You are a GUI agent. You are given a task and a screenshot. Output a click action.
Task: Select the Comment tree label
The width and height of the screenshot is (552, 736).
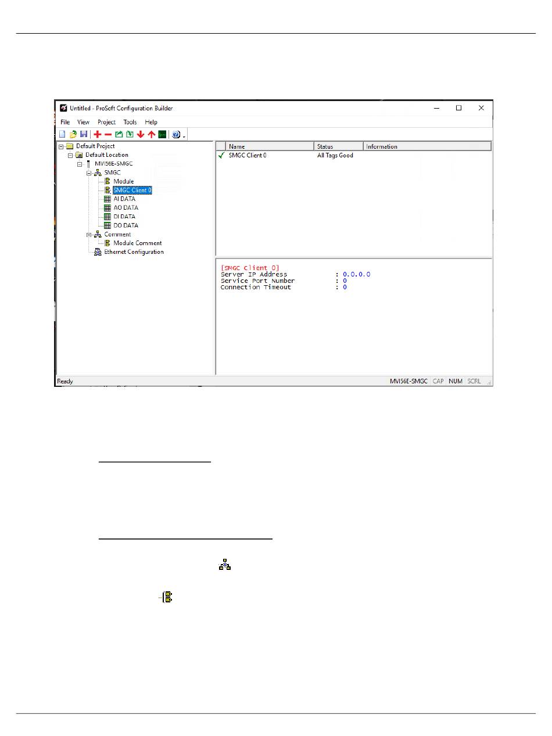point(118,235)
